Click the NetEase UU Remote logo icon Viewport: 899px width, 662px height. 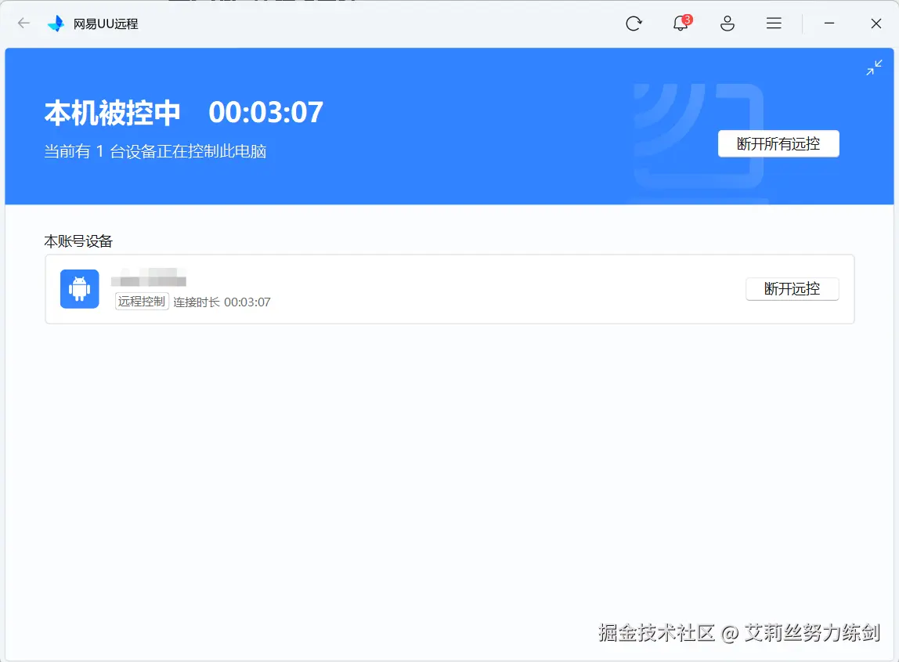coord(56,24)
